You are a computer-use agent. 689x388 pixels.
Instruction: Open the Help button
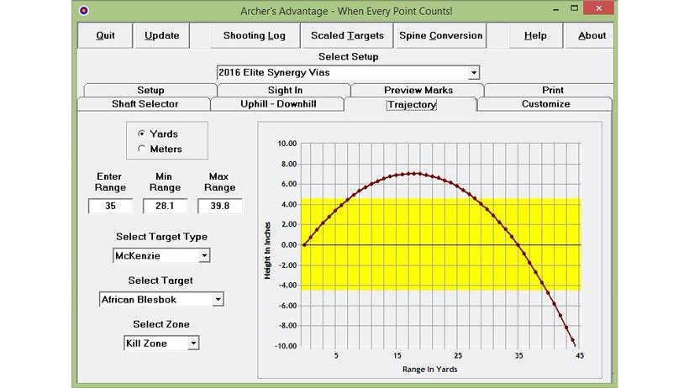point(535,35)
